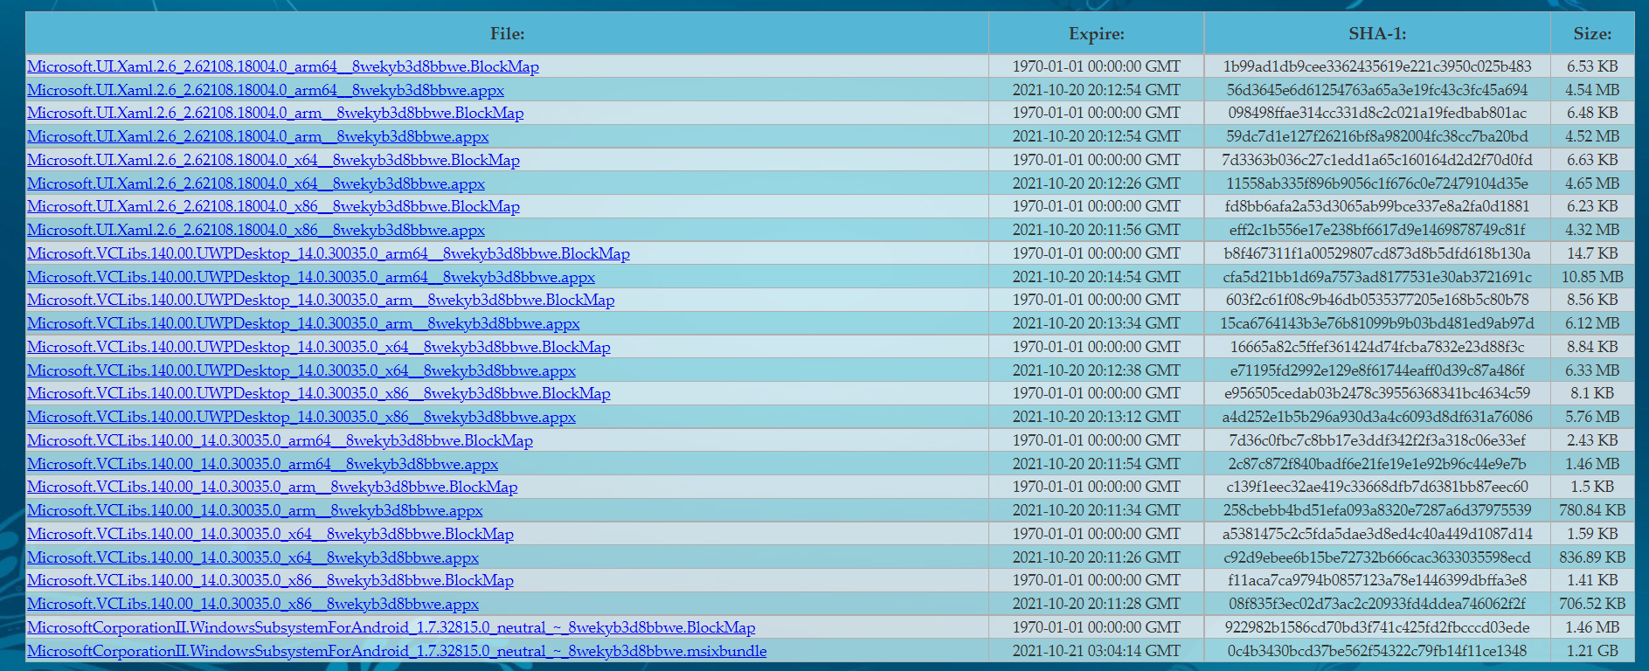Click the "1.41 KB" size value
Screen dimensions: 1649x671
coord(1592,580)
